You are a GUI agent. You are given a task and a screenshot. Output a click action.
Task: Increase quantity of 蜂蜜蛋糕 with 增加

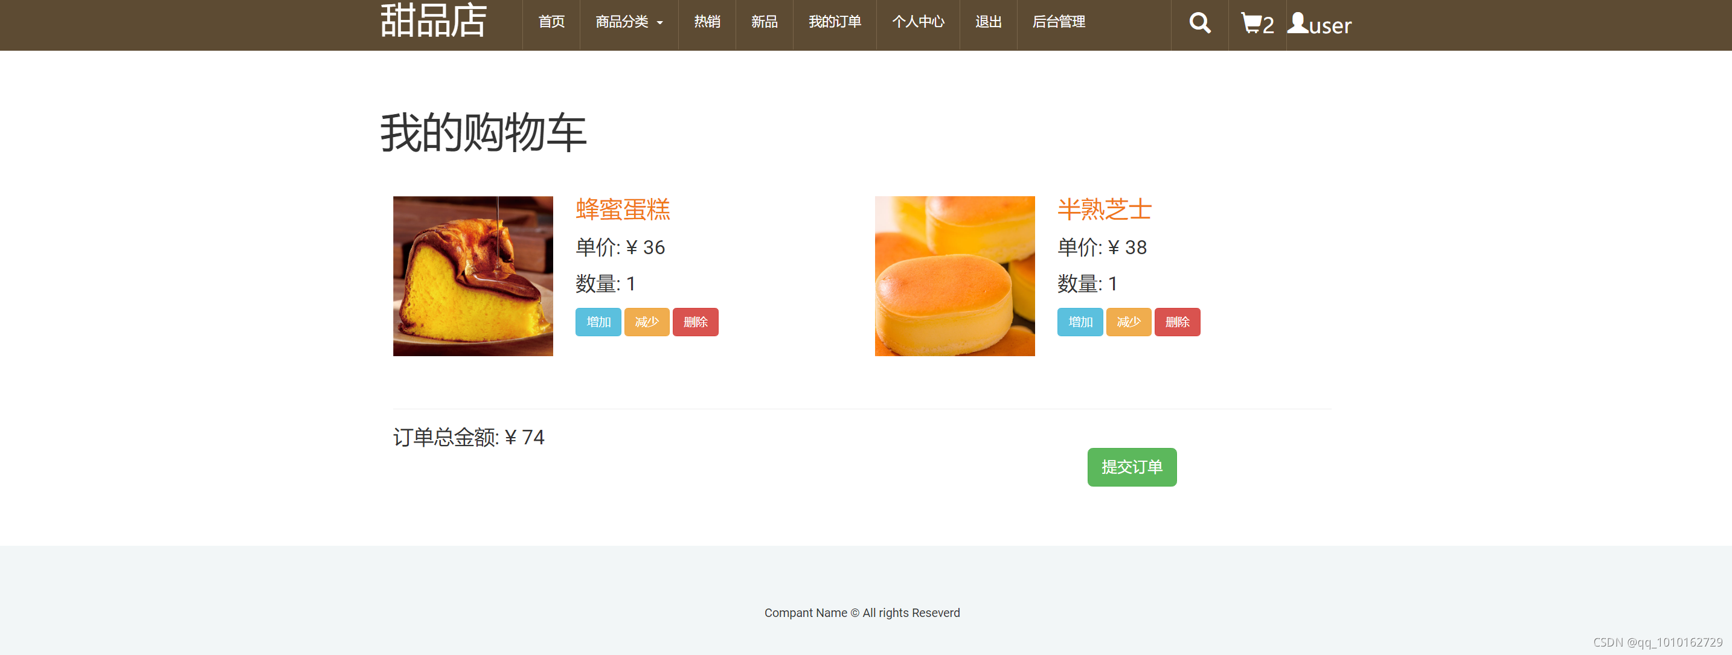pos(598,322)
